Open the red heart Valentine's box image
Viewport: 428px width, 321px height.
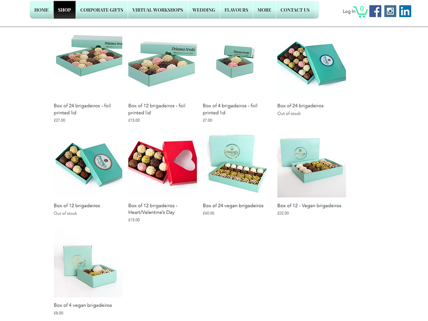point(163,163)
